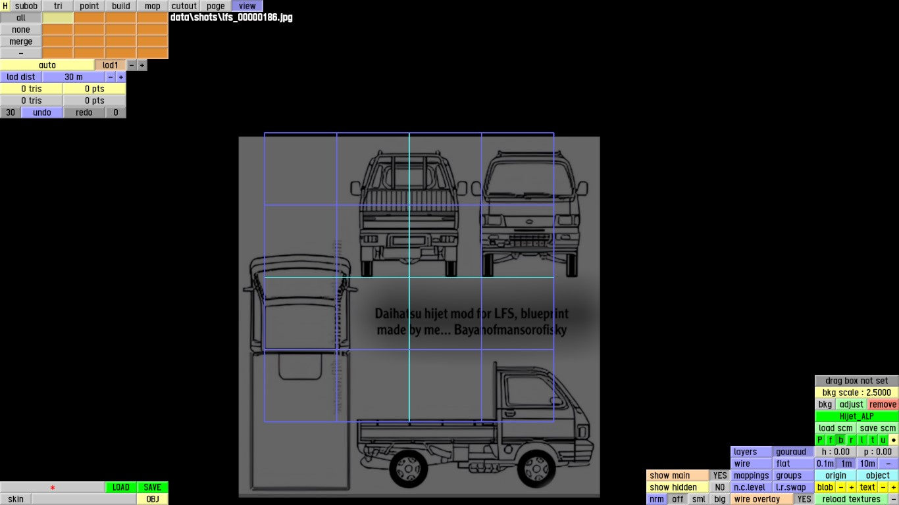This screenshot has height=505, width=899.
Task: Decrease the lod1 level with minus
Action: pos(132,65)
